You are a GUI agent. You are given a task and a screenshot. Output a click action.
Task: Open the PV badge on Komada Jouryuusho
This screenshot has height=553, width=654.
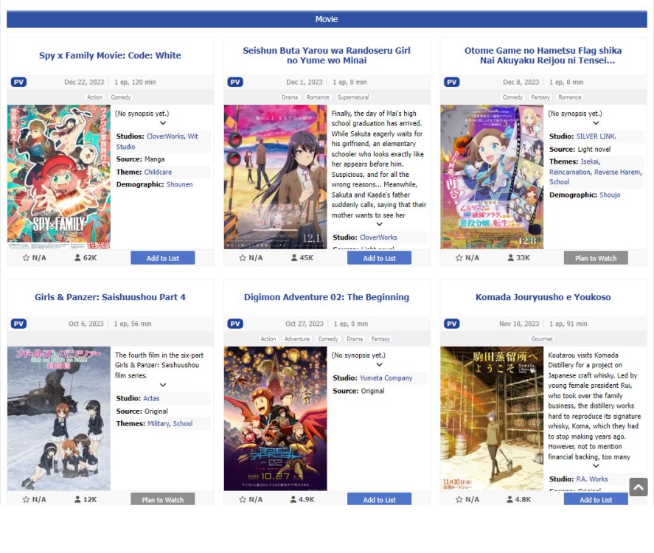(x=452, y=324)
